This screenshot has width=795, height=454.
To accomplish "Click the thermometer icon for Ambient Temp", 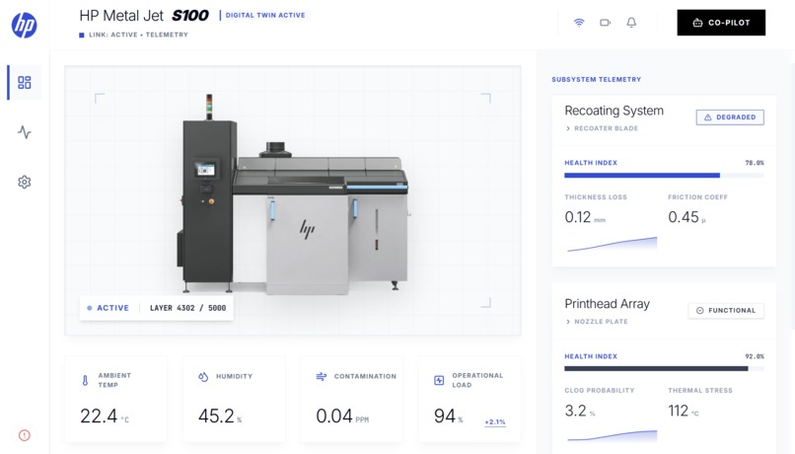I will (x=85, y=380).
